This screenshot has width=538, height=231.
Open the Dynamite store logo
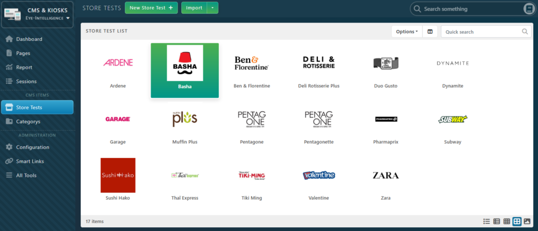[452, 63]
